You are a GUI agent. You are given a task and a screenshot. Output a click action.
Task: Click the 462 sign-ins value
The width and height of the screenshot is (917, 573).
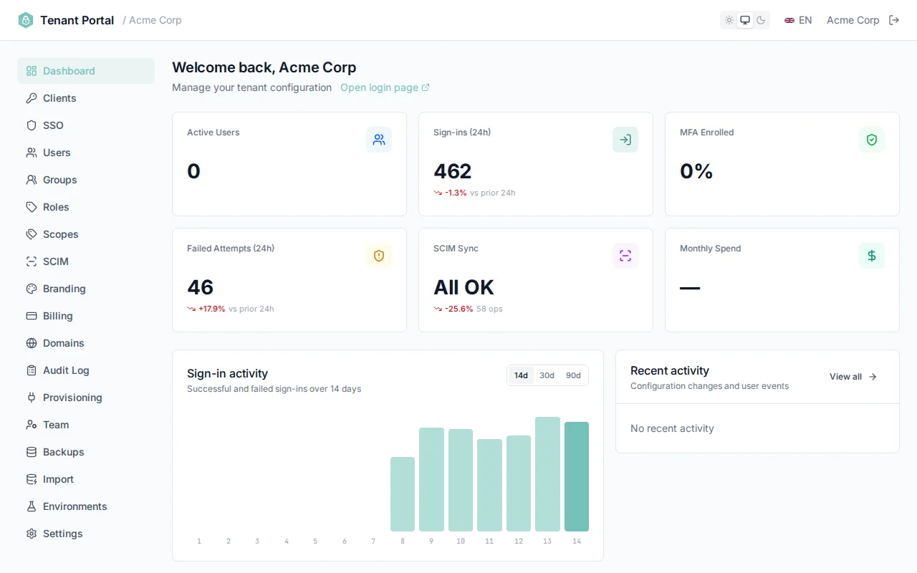click(x=453, y=171)
